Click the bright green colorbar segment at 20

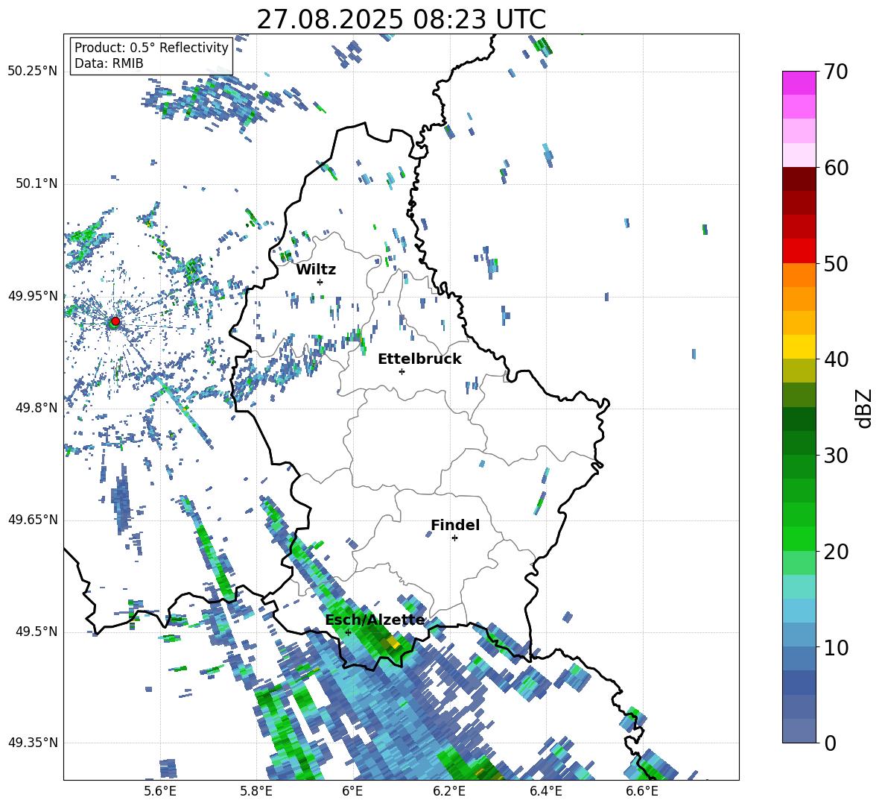[x=799, y=538]
